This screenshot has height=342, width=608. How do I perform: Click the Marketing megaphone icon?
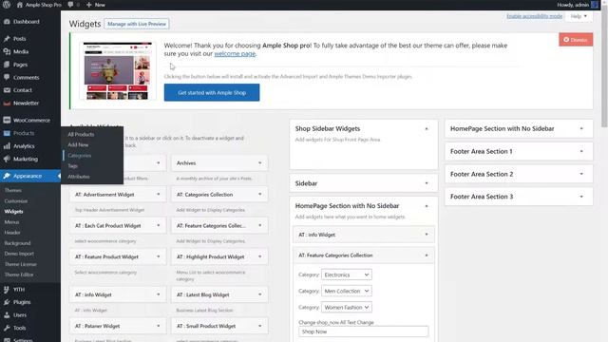[x=7, y=159]
